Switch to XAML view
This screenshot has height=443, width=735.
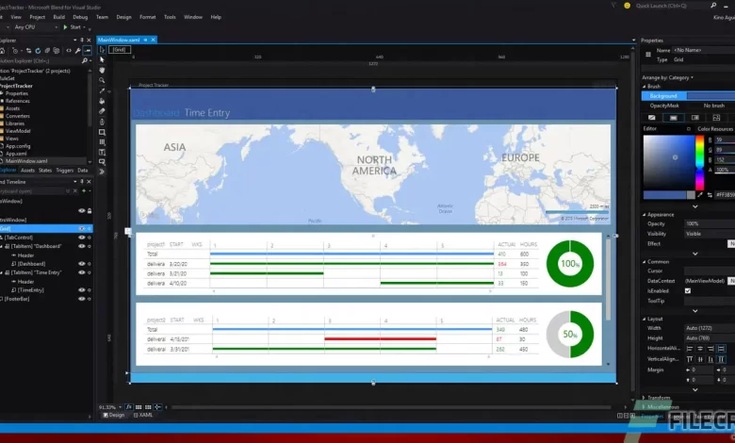(x=143, y=415)
